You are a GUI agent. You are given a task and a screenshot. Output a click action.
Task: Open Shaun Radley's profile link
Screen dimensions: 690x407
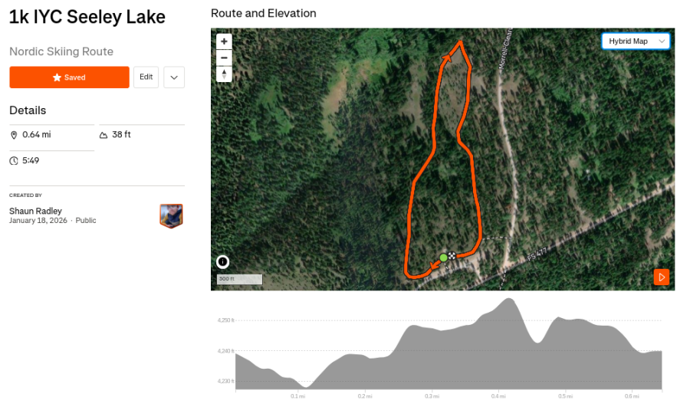coord(35,211)
